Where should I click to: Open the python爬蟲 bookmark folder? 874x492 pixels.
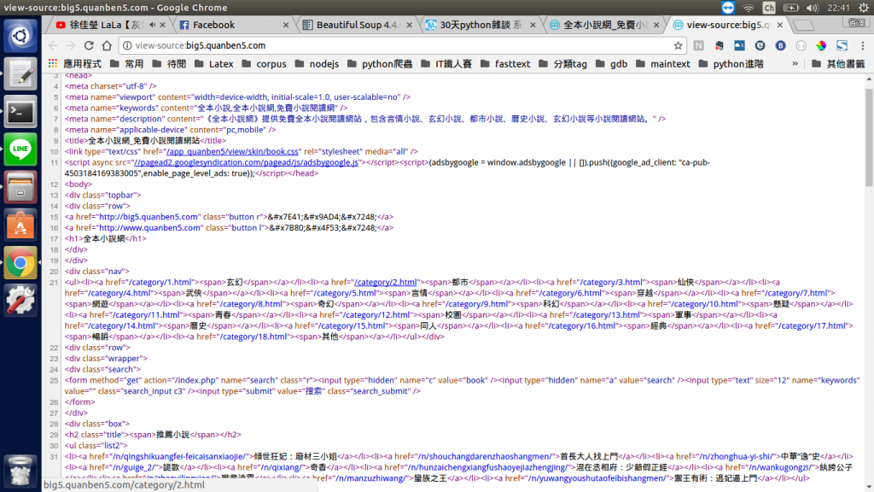pyautogui.click(x=380, y=63)
